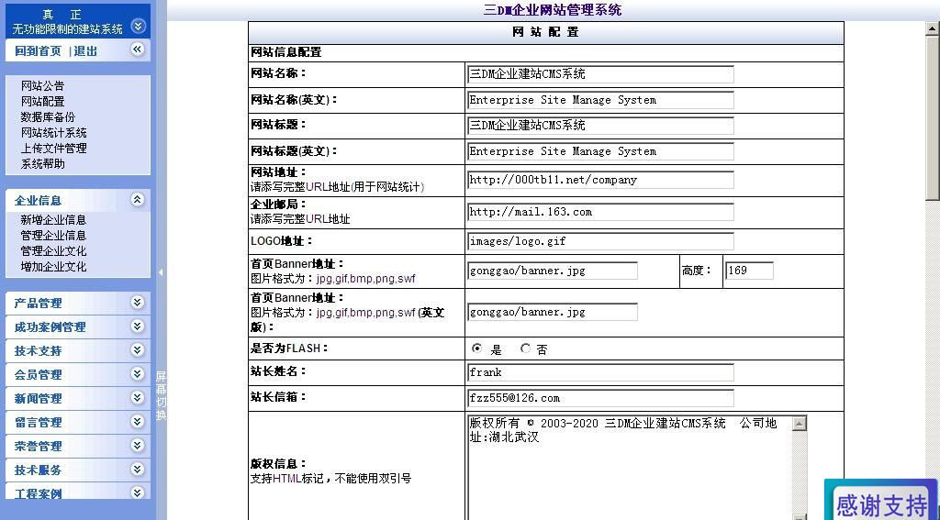This screenshot has width=940, height=520.
Task: Expand the 会员管理 section
Action: pos(138,374)
